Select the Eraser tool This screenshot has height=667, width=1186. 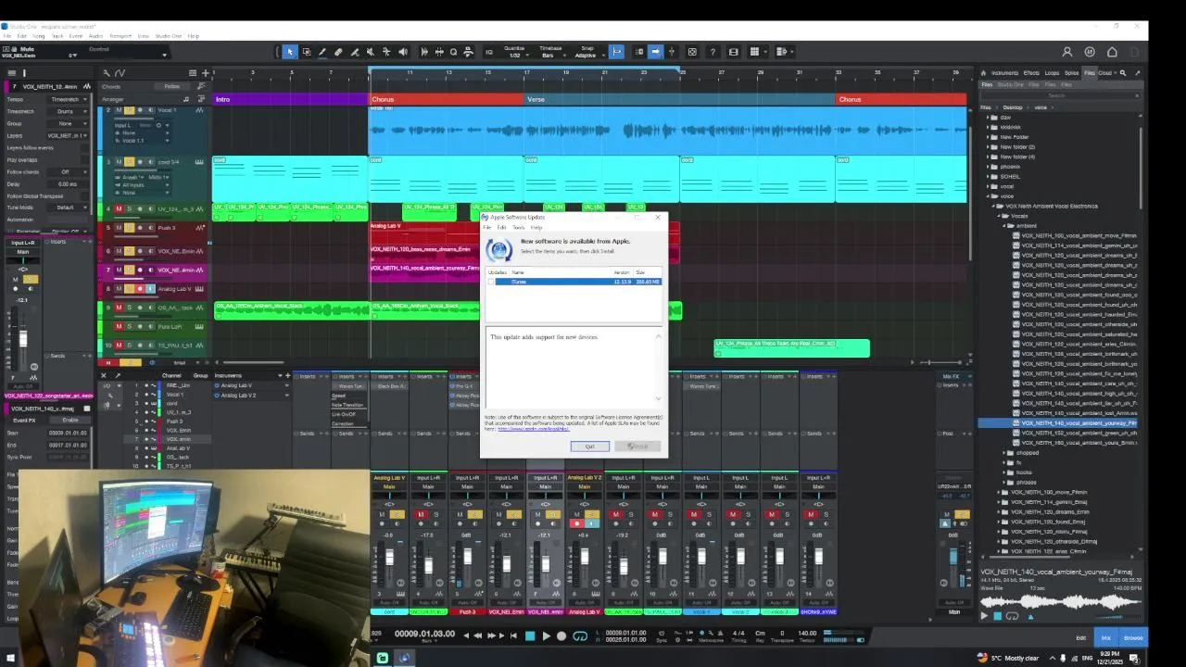(338, 52)
